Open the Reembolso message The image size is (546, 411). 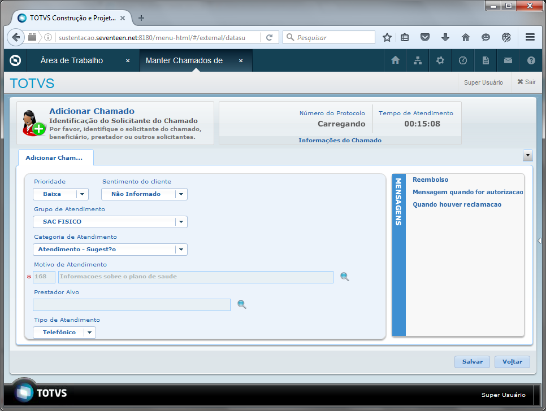coord(430,180)
